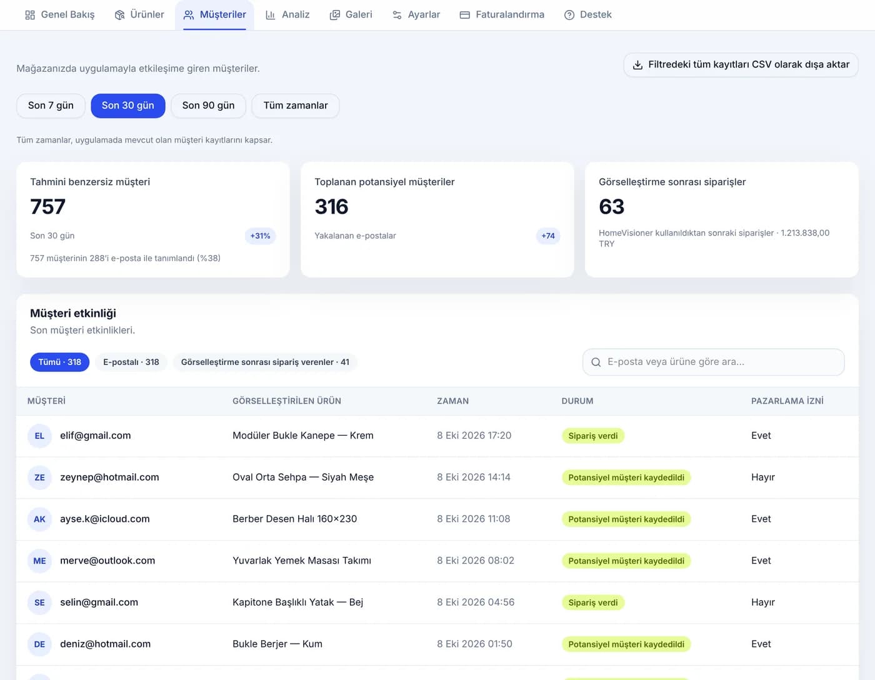Click product Oval Orta Sehpa — Siyah Meşe
The image size is (875, 680).
[x=303, y=477]
